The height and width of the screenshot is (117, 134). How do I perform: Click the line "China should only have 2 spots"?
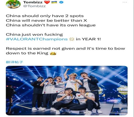[x=45, y=16]
